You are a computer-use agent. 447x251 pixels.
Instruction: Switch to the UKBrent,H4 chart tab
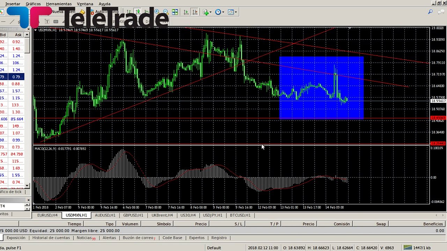coord(162,215)
